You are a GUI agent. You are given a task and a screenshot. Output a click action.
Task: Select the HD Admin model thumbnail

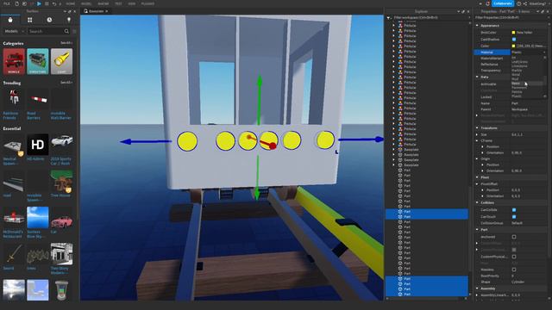pyautogui.click(x=38, y=145)
